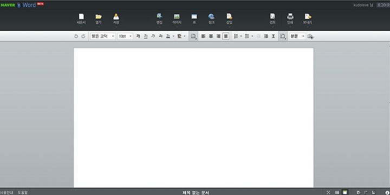Screen dimensions: 390x195
Task: Click the kudolove user name
Action: click(x=361, y=5)
